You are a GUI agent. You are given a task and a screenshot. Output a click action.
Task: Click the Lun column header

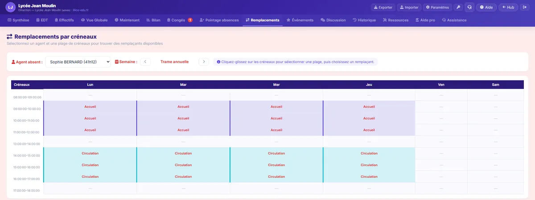click(x=90, y=84)
